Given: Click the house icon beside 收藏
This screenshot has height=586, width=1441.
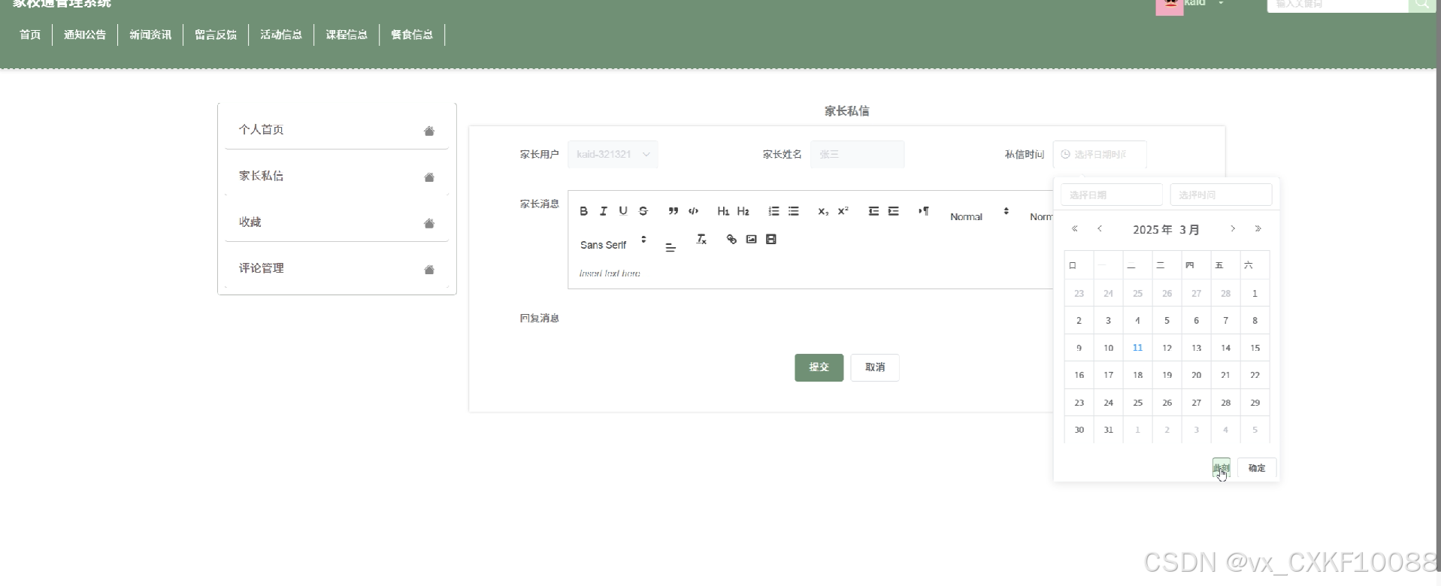Looking at the screenshot, I should (429, 223).
